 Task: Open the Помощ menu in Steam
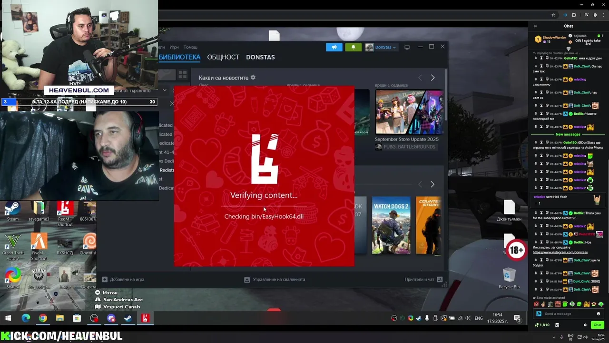(x=190, y=47)
